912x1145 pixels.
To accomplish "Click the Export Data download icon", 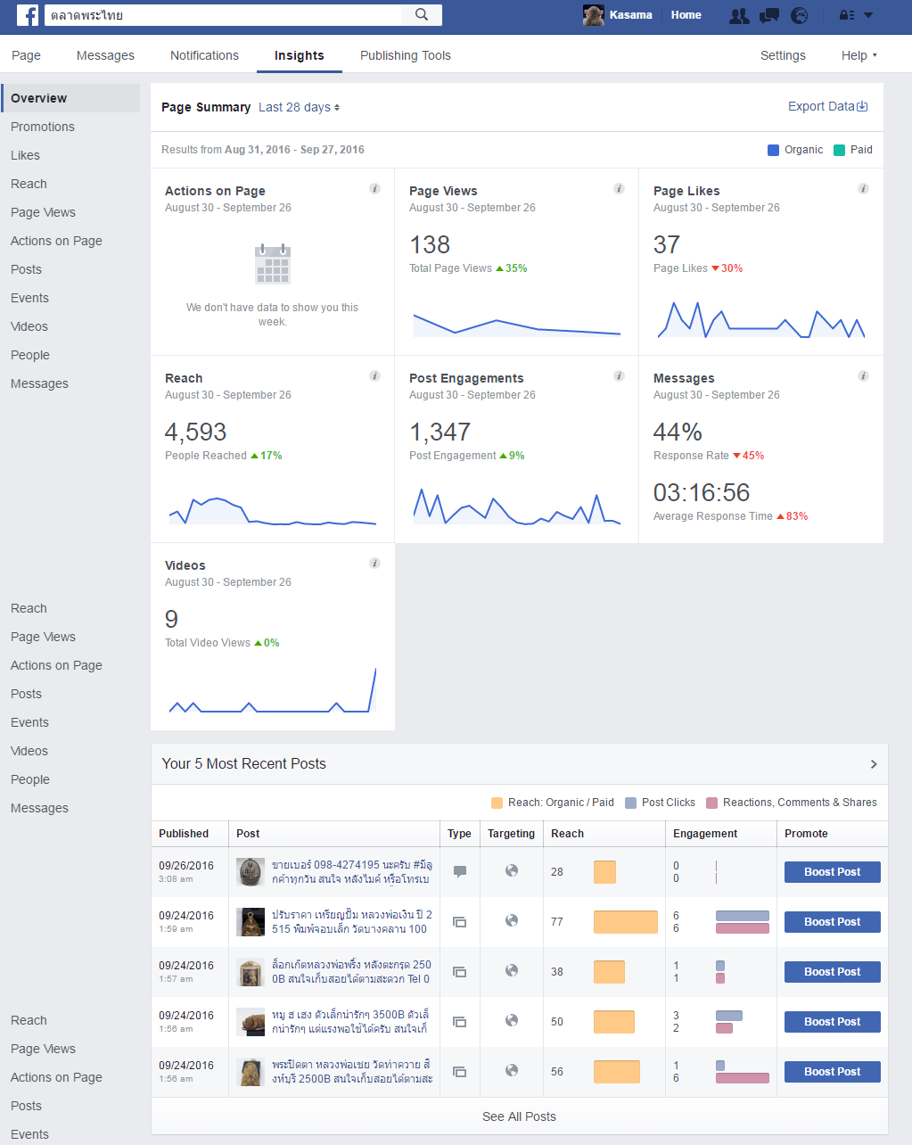I will point(862,106).
